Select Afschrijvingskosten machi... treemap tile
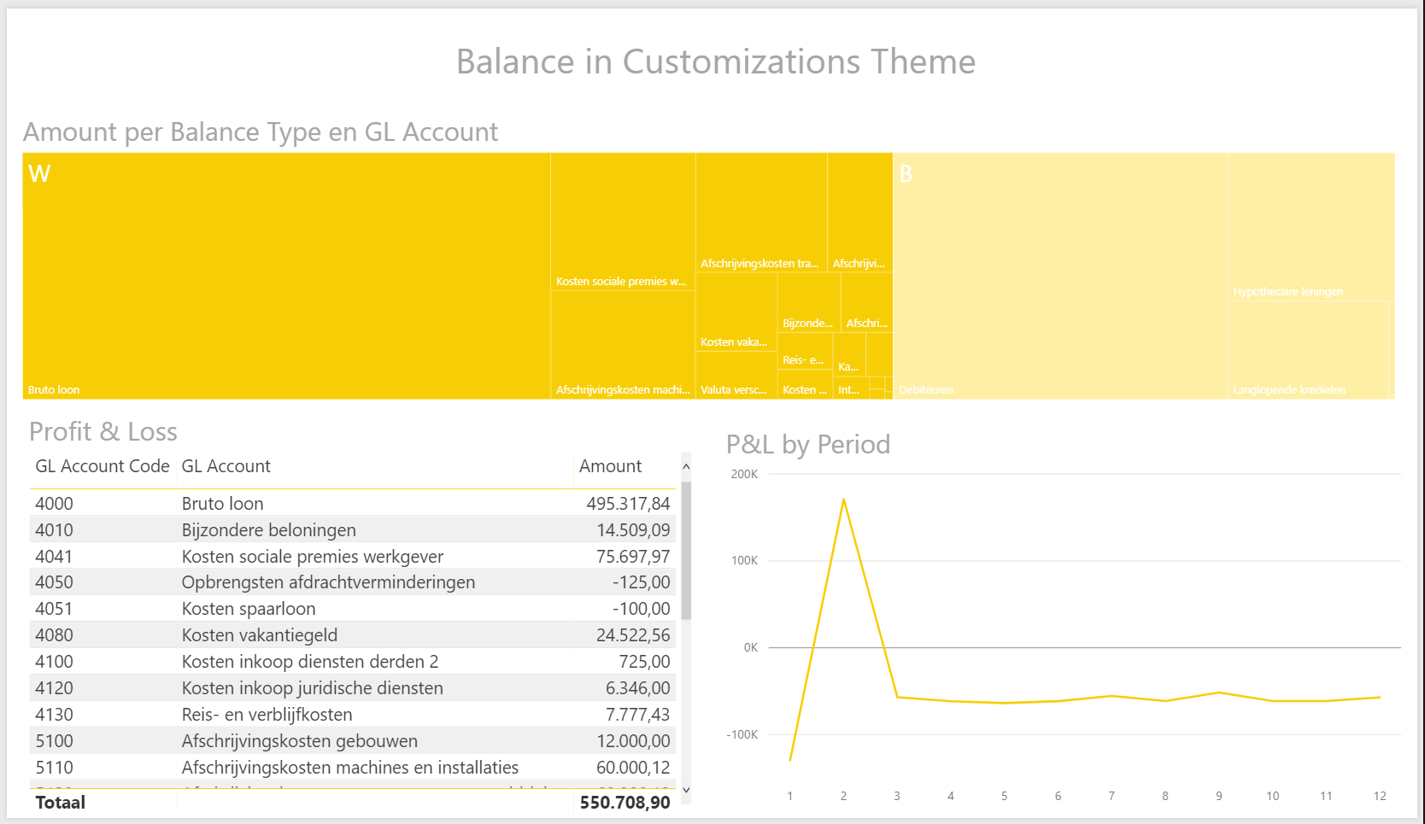This screenshot has width=1425, height=824. [623, 344]
